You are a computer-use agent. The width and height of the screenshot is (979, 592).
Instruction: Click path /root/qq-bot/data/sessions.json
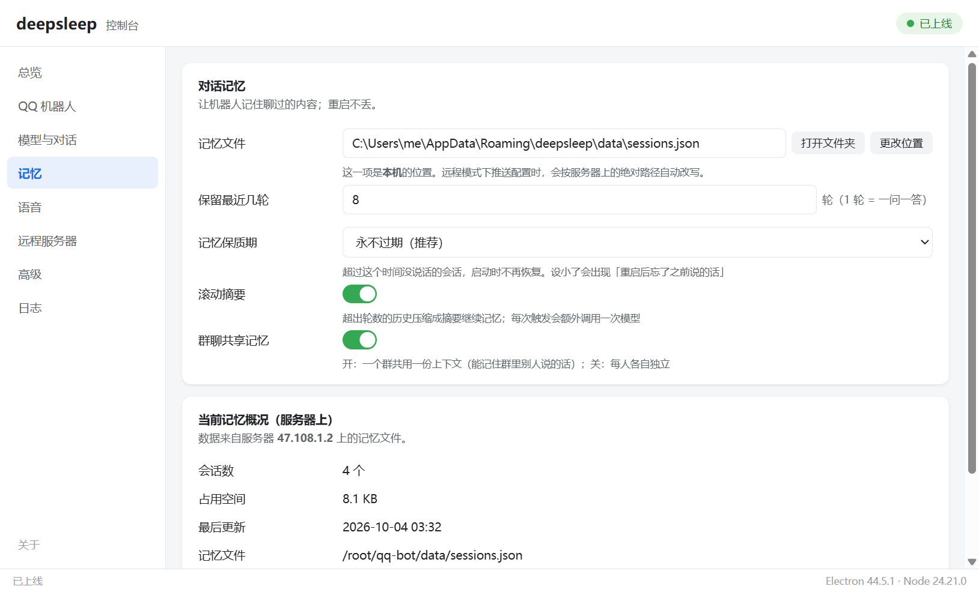pyautogui.click(x=433, y=555)
